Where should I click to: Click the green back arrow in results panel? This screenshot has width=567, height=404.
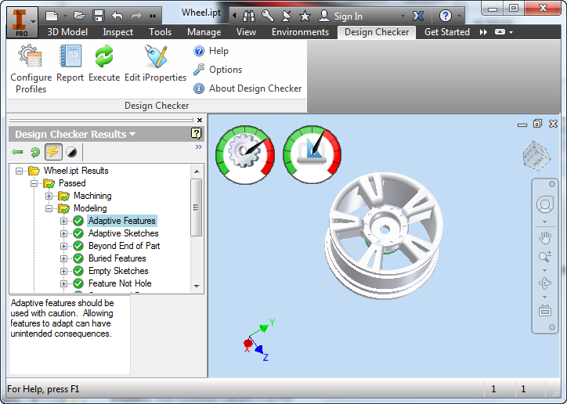tap(17, 152)
